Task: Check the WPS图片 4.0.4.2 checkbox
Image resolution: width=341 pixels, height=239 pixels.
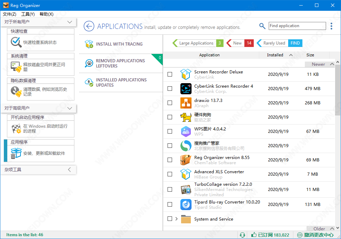Action: [170, 132]
